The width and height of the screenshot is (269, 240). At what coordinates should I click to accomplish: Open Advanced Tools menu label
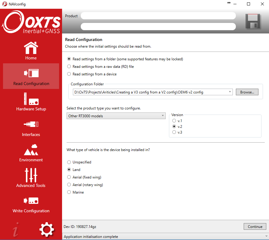(31, 186)
